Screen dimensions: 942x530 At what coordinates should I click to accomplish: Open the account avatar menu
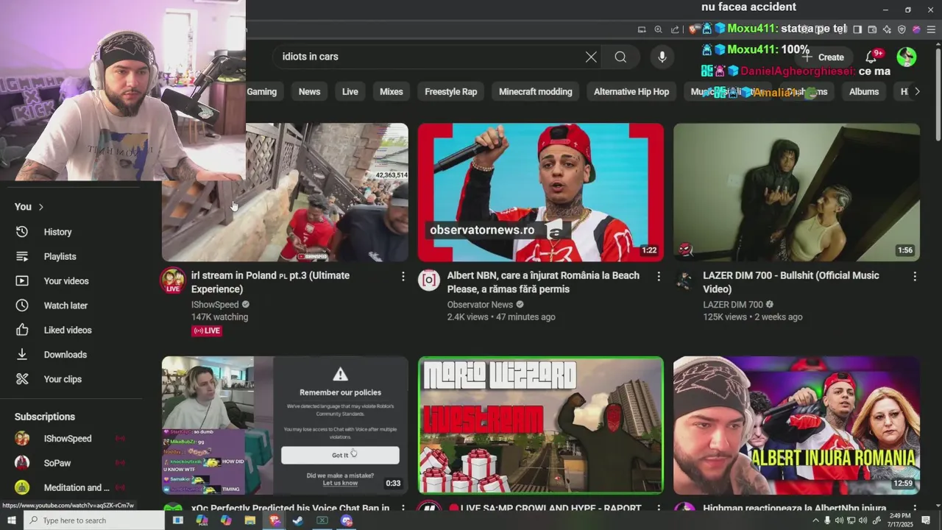pos(907,57)
